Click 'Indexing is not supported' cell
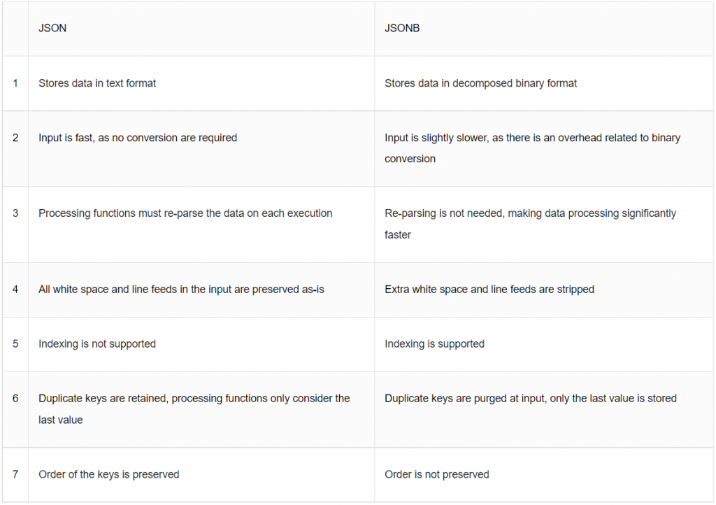Image resolution: width=716 pixels, height=505 pixels. (97, 344)
